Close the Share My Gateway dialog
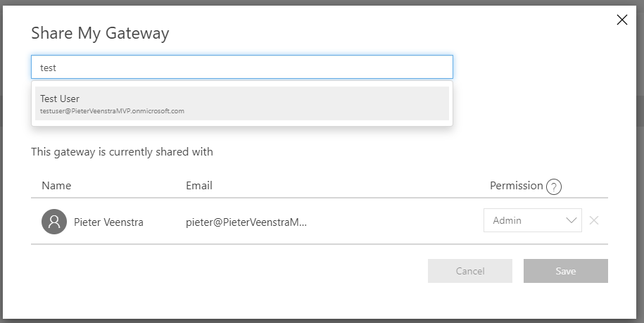The width and height of the screenshot is (644, 323). click(x=621, y=19)
